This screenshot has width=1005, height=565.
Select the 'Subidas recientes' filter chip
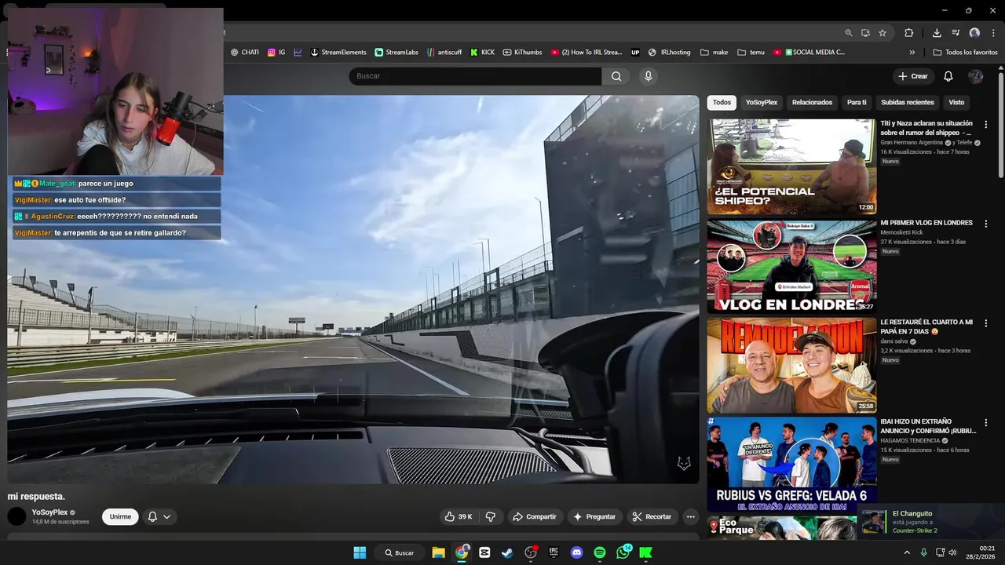tap(908, 103)
